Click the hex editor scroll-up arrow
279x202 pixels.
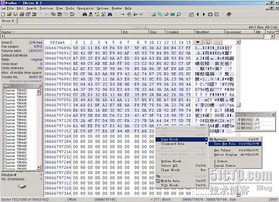pyautogui.click(x=238, y=42)
